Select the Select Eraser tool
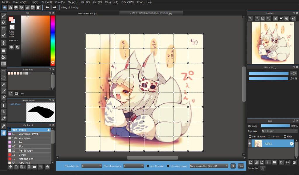Viewport: 299px width, 175px height. [x=4, y=97]
